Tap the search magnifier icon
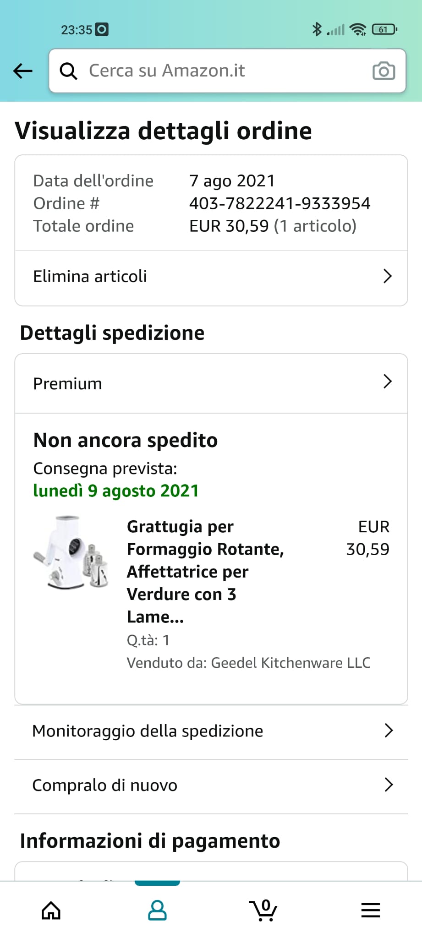422x938 pixels. [69, 71]
